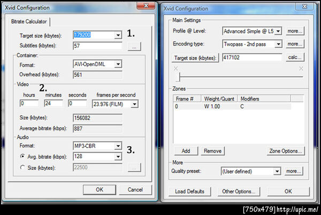Select the Bitrate Calculator tab
Screen dimensions: 321x215
[29, 22]
